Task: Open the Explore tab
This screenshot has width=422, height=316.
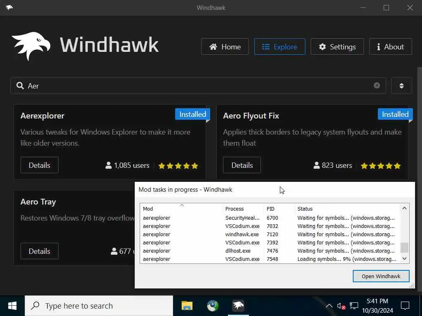Action: 280,47
